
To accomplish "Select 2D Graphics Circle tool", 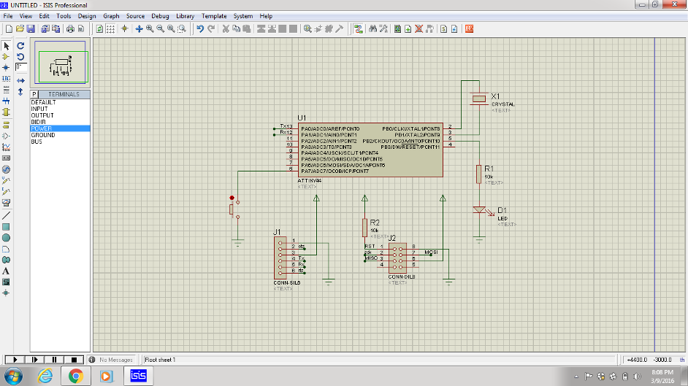I will (6, 238).
